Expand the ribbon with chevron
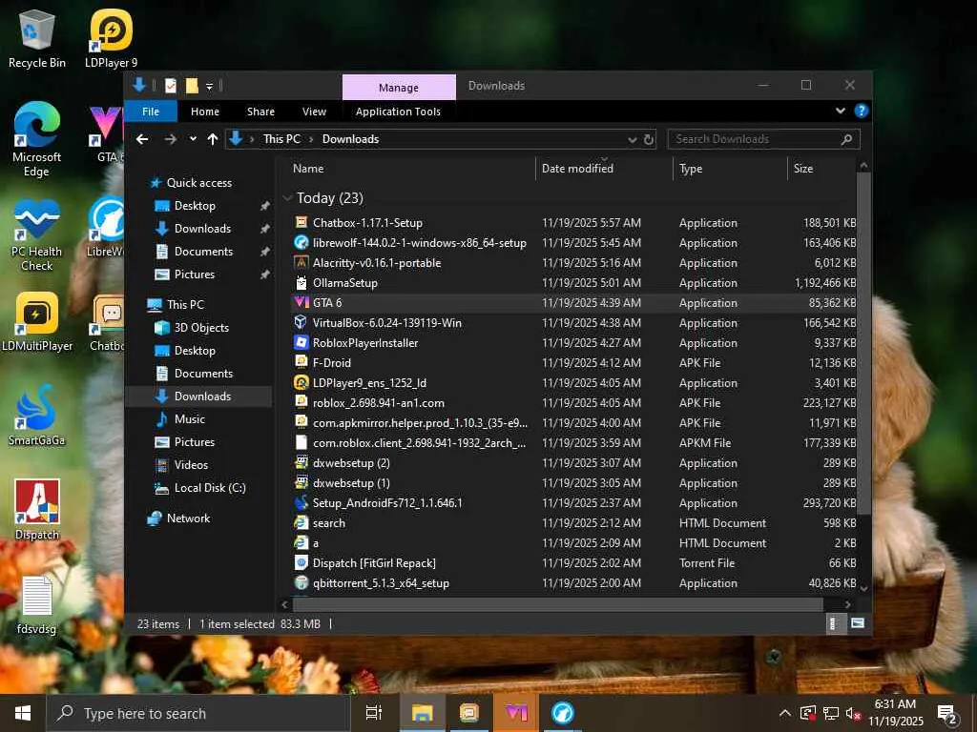Screen dimensions: 977x732 841,111
